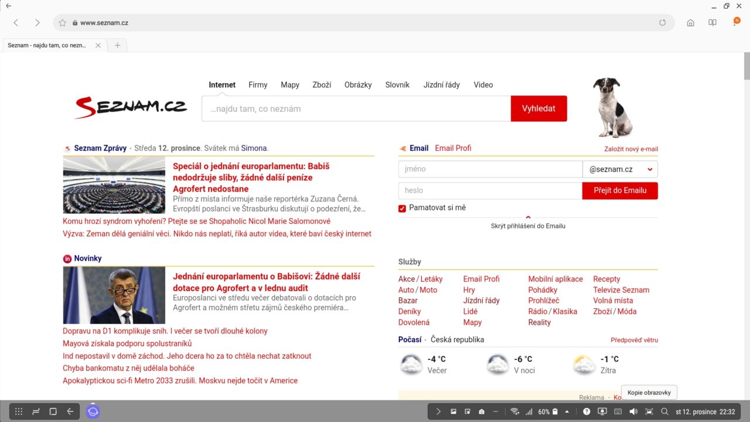The image size is (750, 422).
Task: Select the Jízdní řády tab
Action: 442,85
